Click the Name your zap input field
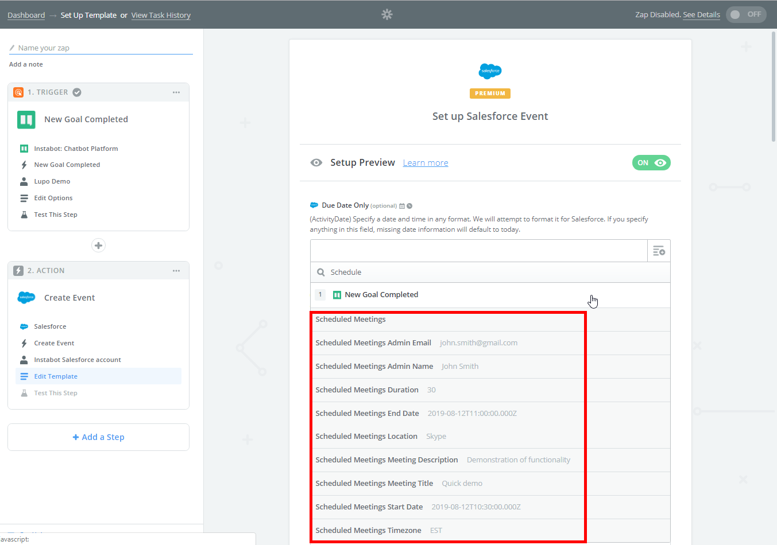 click(x=101, y=48)
